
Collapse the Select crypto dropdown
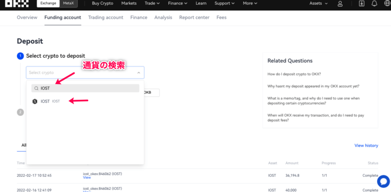click(x=139, y=73)
